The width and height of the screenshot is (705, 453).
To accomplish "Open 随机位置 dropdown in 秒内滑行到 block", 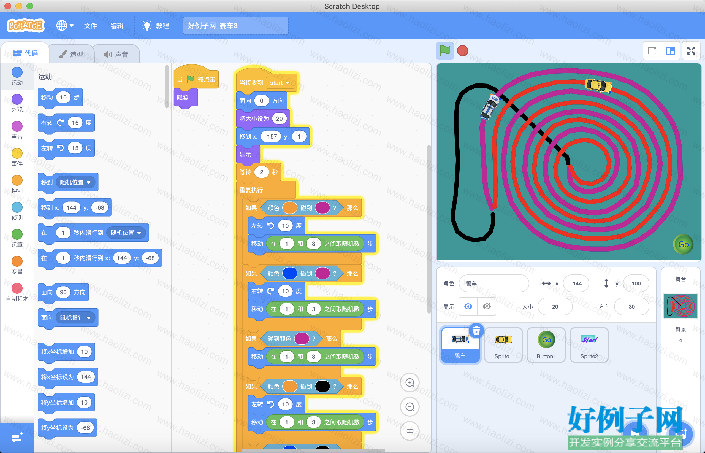I will (x=126, y=233).
